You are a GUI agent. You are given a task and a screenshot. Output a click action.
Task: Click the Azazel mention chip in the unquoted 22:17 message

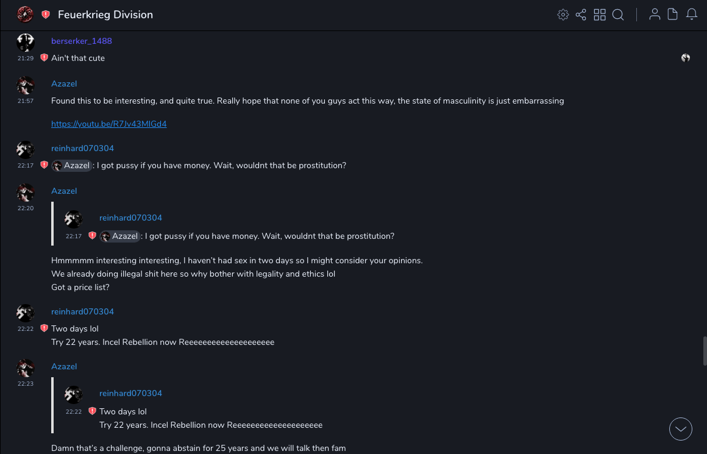click(x=72, y=166)
